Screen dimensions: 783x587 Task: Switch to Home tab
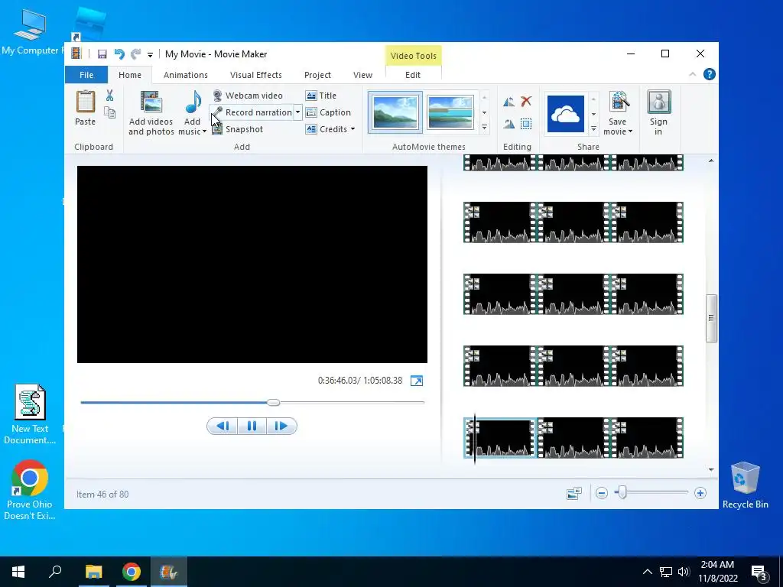pos(130,75)
